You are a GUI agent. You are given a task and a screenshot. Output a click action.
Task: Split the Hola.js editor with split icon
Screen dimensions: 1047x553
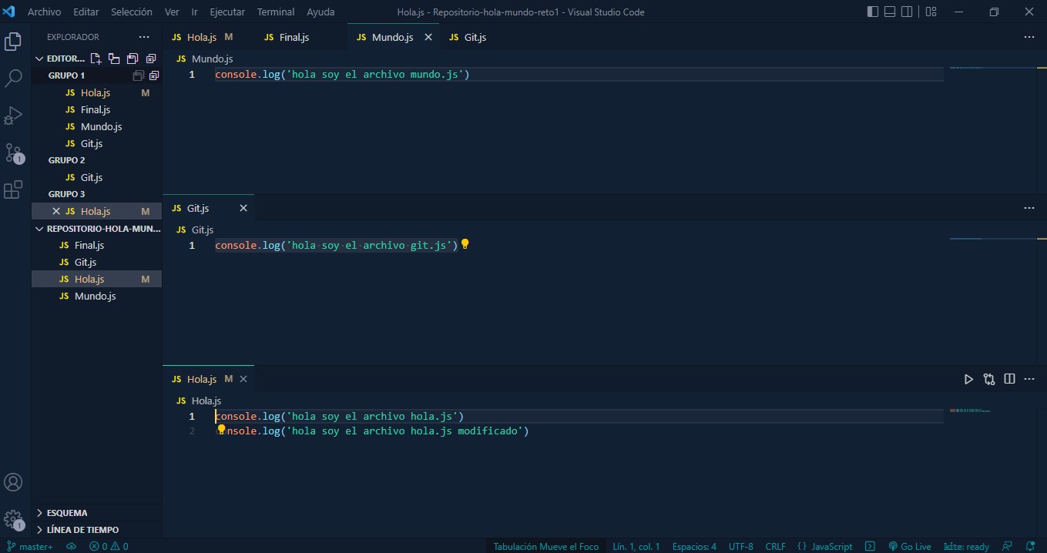pos(1009,379)
